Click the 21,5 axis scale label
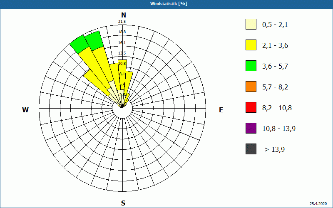Screen dimensions: 333x208 pos(122,22)
